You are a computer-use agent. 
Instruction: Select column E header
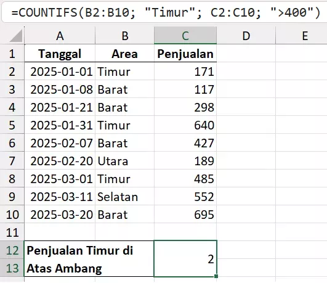[x=301, y=36]
